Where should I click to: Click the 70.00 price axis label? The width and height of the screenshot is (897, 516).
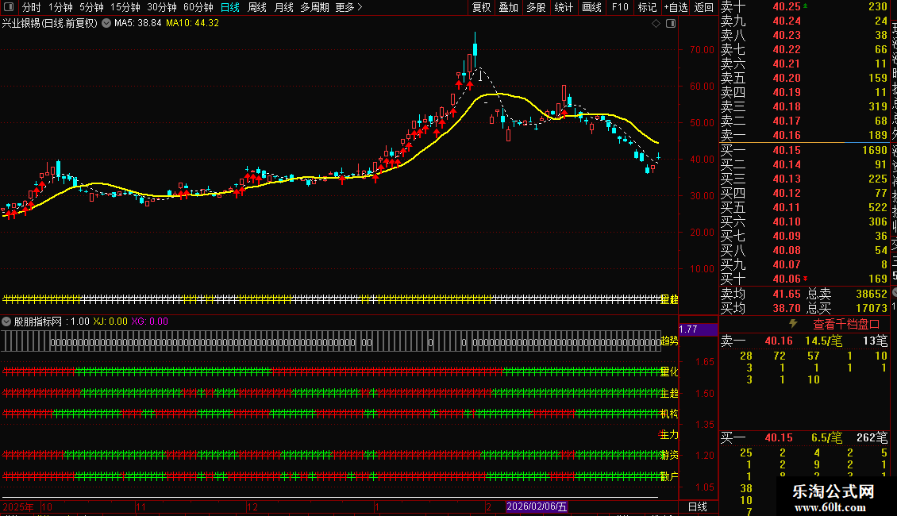tap(702, 50)
